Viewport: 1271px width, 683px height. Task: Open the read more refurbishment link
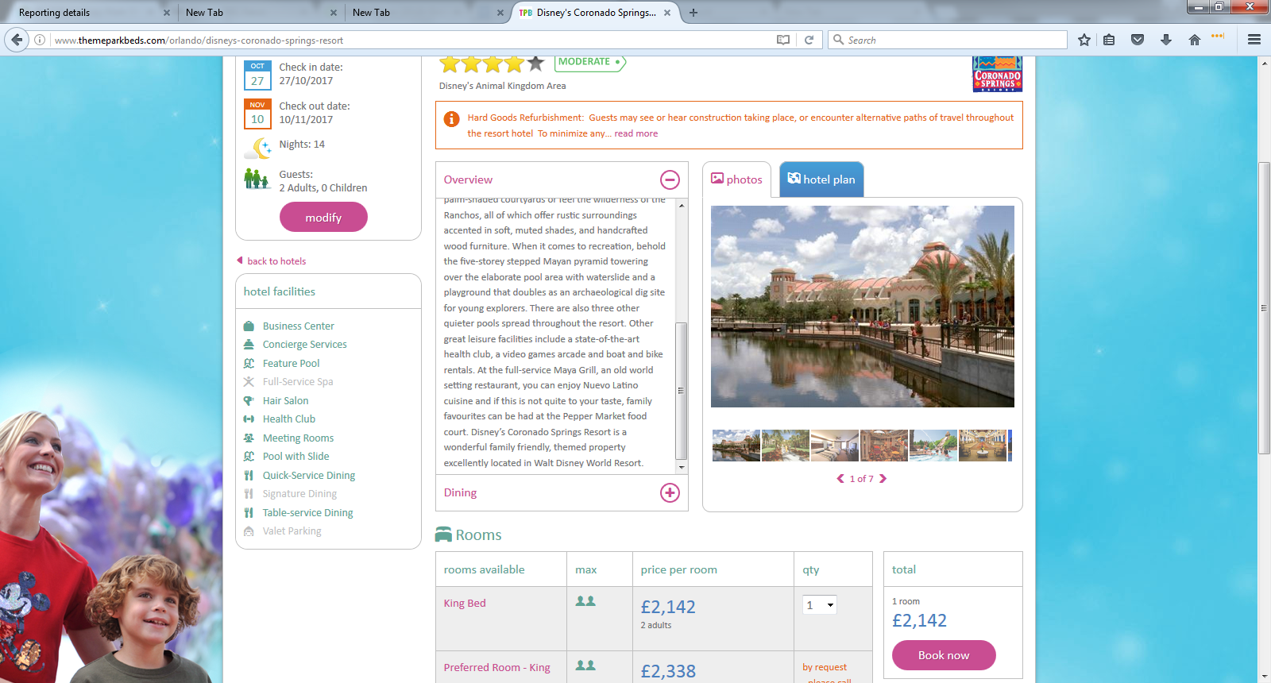coord(636,133)
